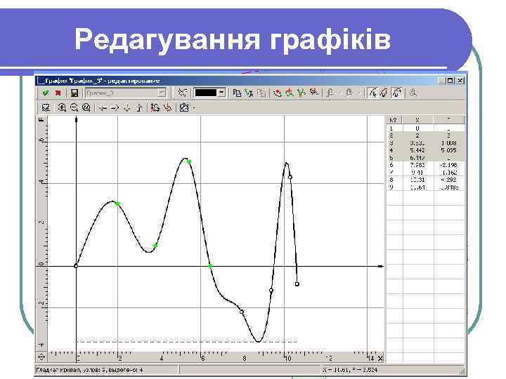Toggle the smooth curve mode button
Screen dimensions: 506x379
point(396,93)
